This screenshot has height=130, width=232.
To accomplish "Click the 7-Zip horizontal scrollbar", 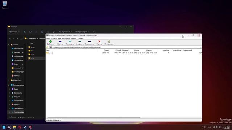I will tap(94, 118).
